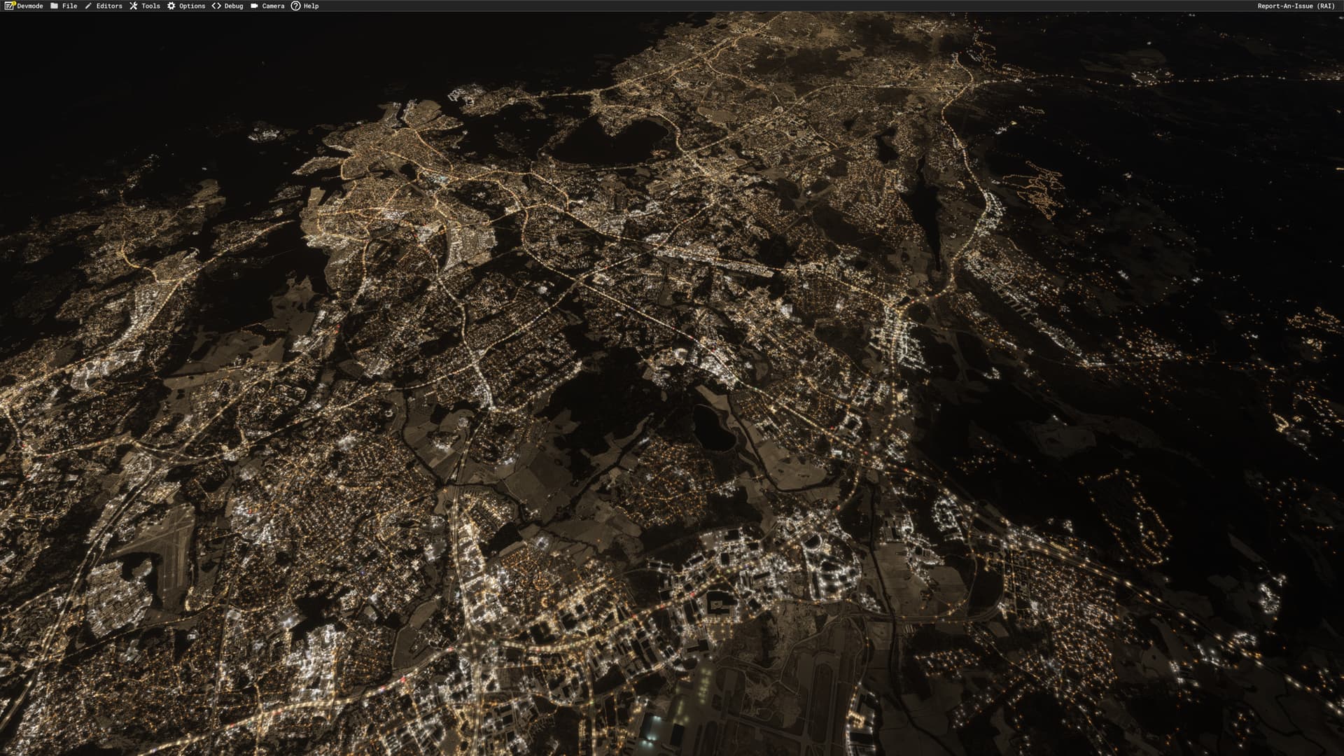
Task: Click the Camera video icon
Action: pyautogui.click(x=255, y=6)
